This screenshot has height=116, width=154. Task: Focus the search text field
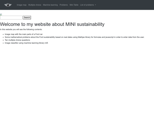coord(11,17)
